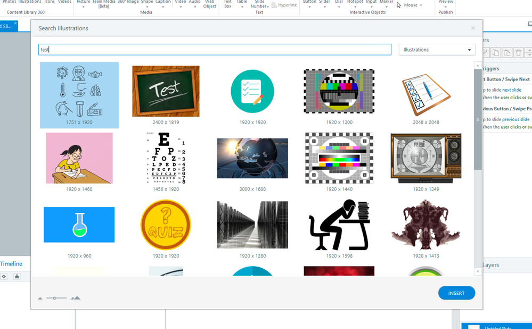
Task: Click the results scrollbar up arrow
Action: pos(478,65)
